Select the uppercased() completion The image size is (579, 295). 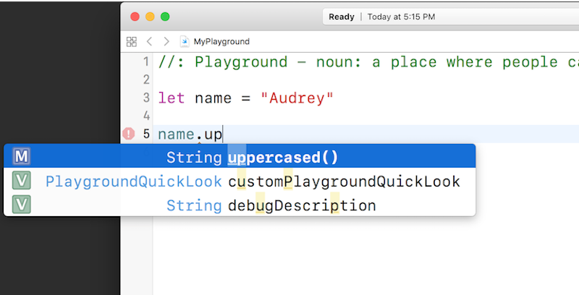(x=240, y=156)
